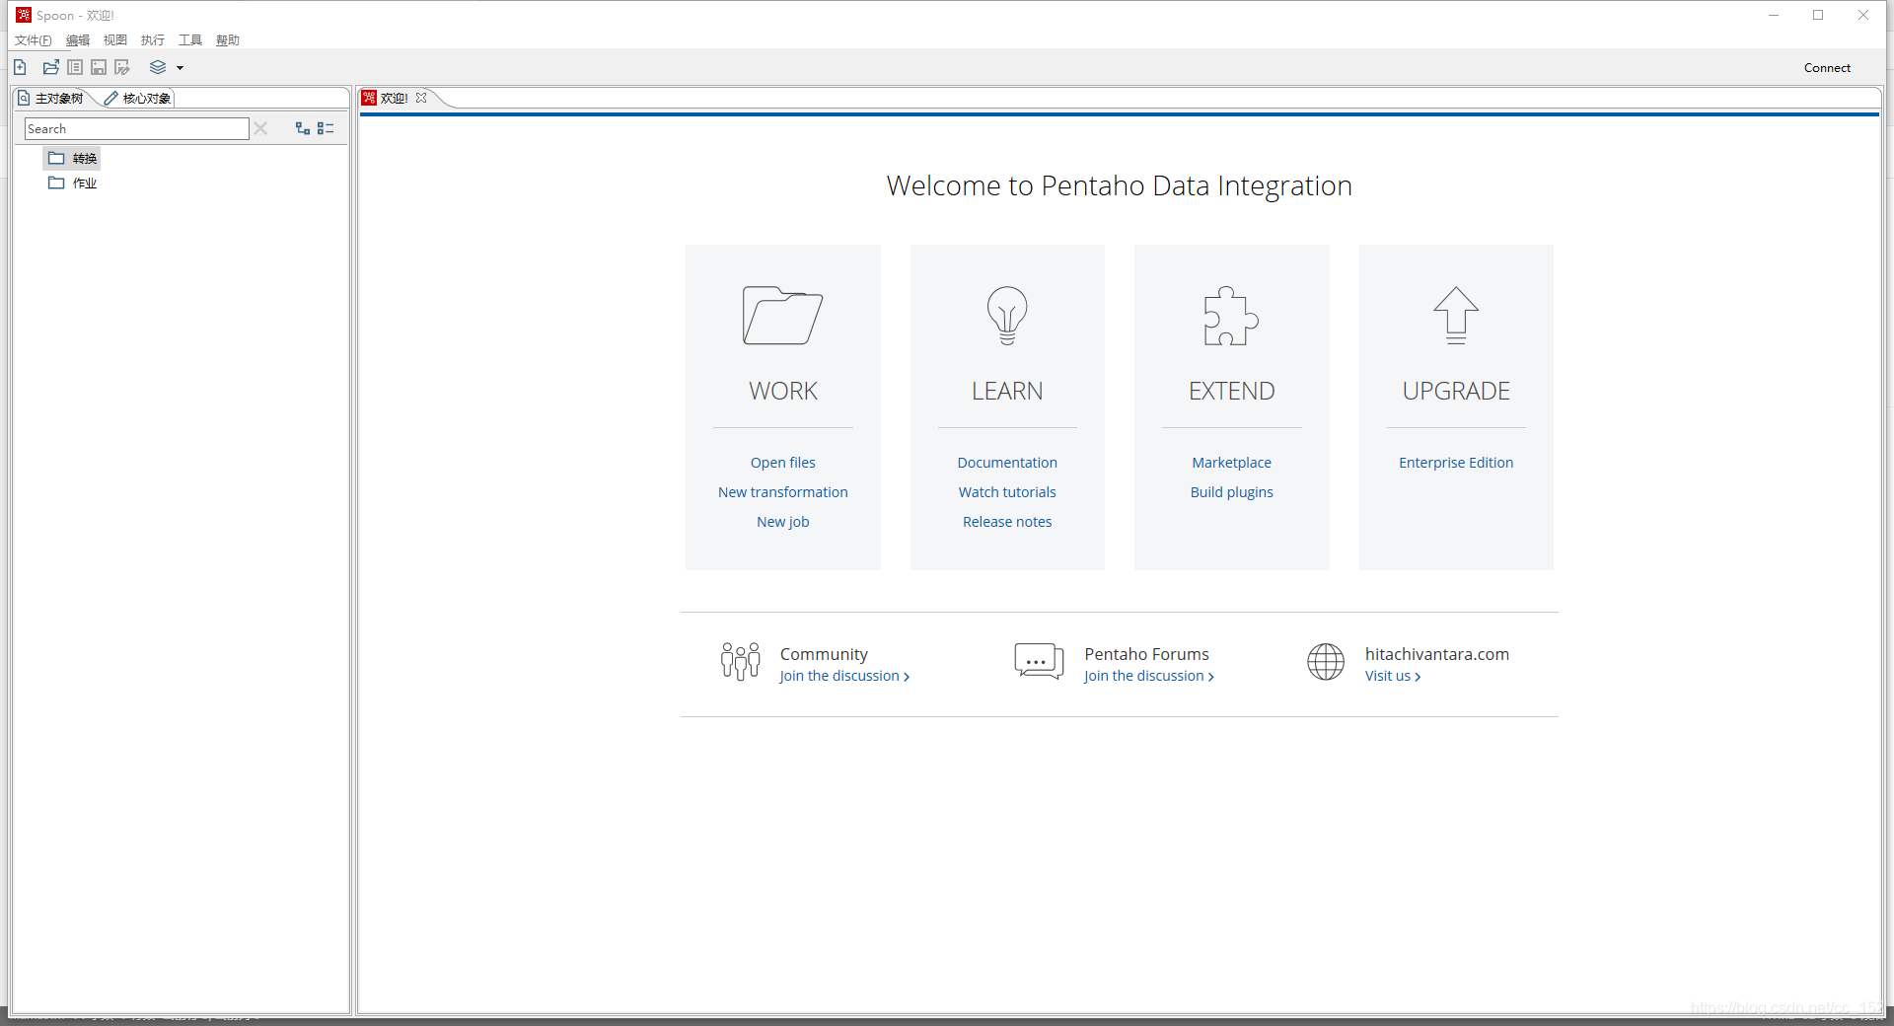Click the Perspectives layers icon
The height and width of the screenshot is (1026, 1894).
pos(158,67)
